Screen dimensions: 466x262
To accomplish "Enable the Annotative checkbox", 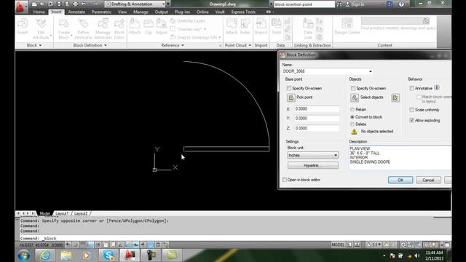I will 411,88.
